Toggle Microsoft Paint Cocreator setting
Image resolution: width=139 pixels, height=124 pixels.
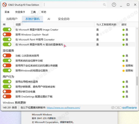click(x=7, y=39)
